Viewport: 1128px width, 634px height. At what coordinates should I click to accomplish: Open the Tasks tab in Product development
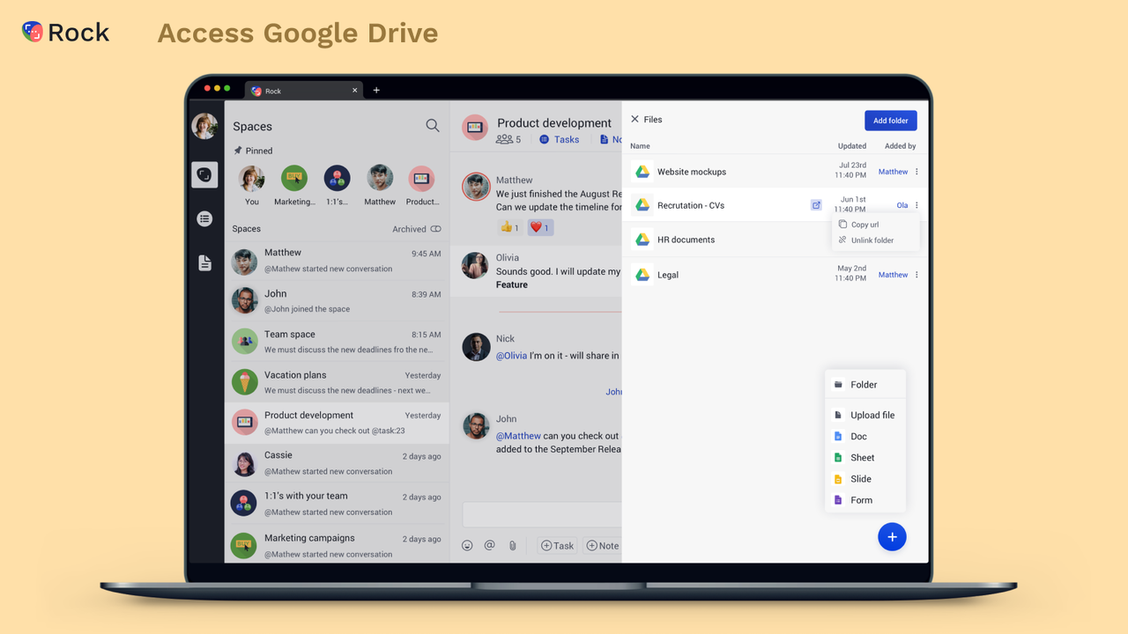tap(559, 139)
